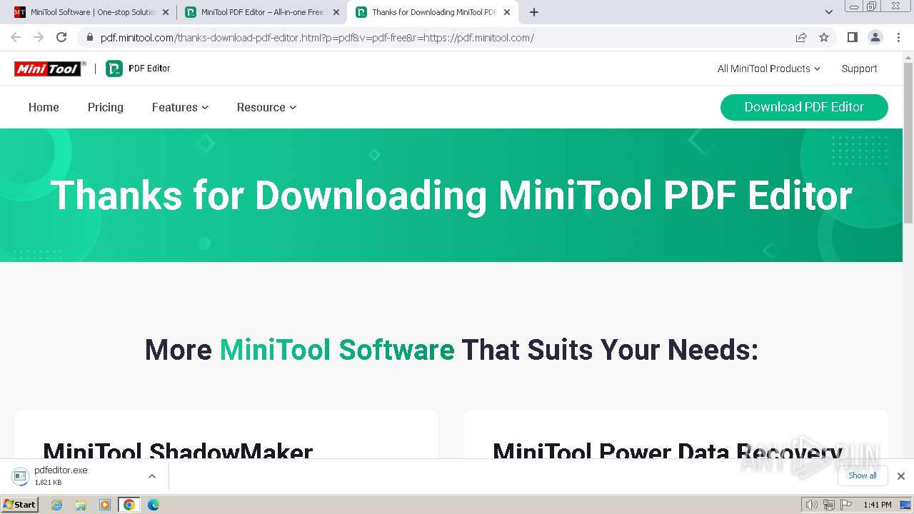The image size is (914, 514).
Task: Open the Support link in the header
Action: (859, 69)
